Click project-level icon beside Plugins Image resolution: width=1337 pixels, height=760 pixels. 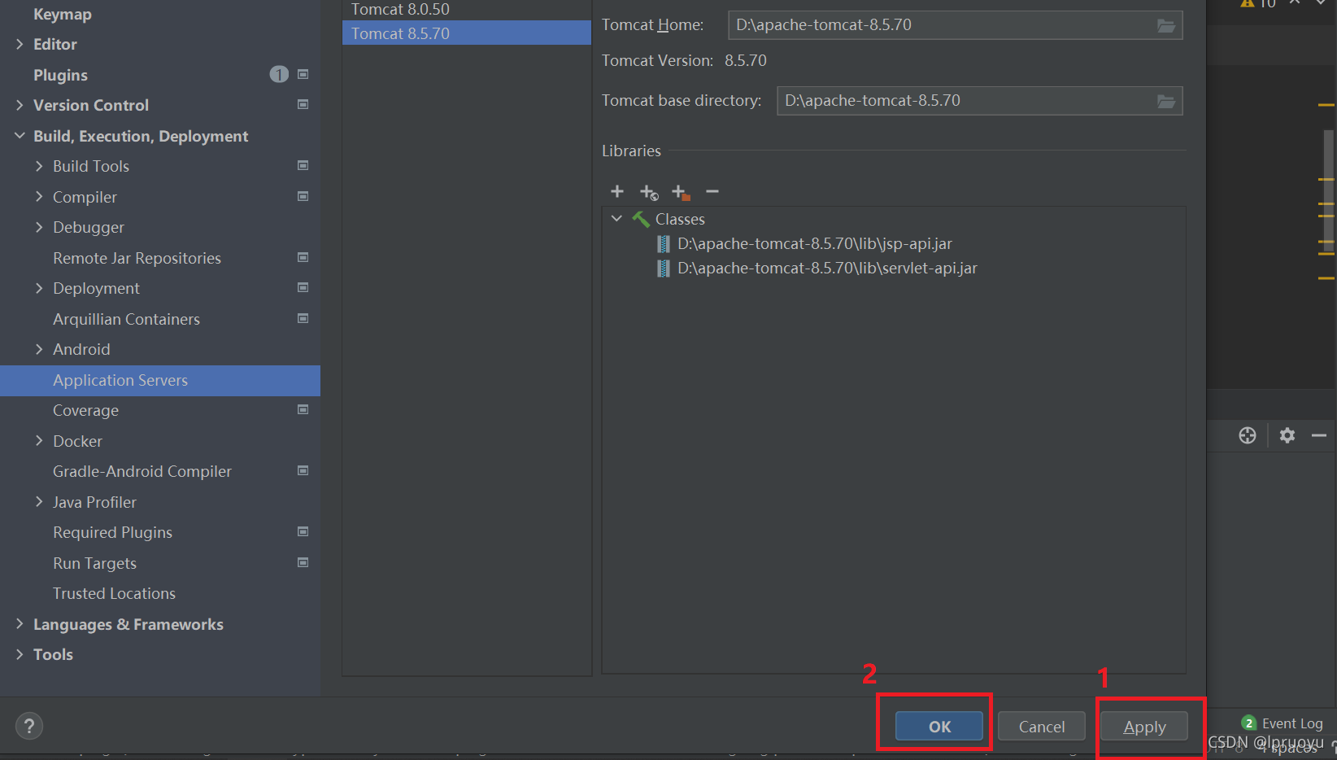point(303,74)
